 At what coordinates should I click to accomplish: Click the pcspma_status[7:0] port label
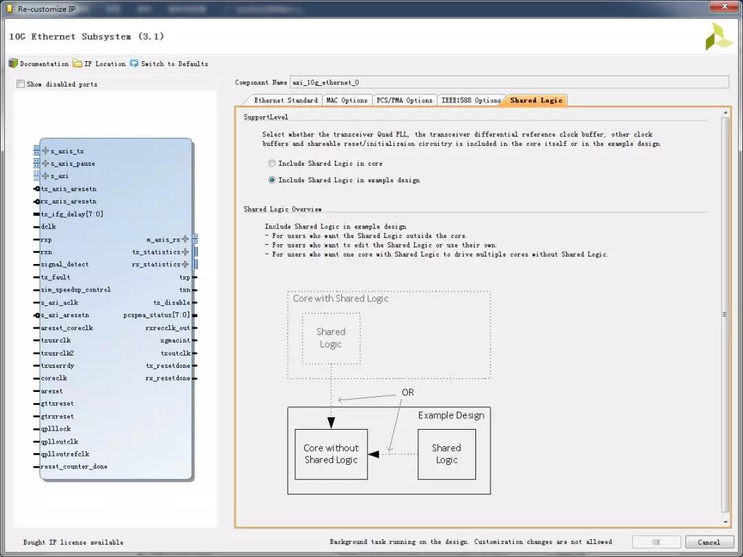click(x=156, y=315)
